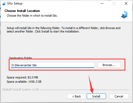Close the Silo Setup installer window

pyautogui.click(x=126, y=3)
